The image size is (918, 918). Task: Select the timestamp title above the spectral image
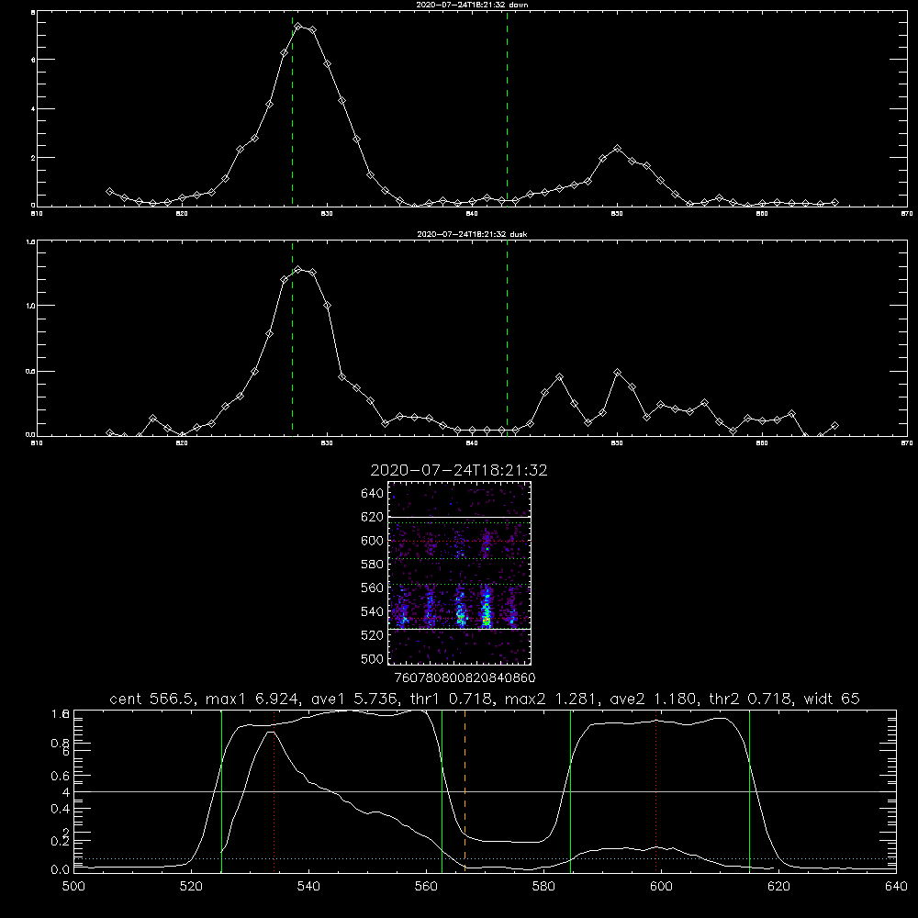tap(459, 470)
